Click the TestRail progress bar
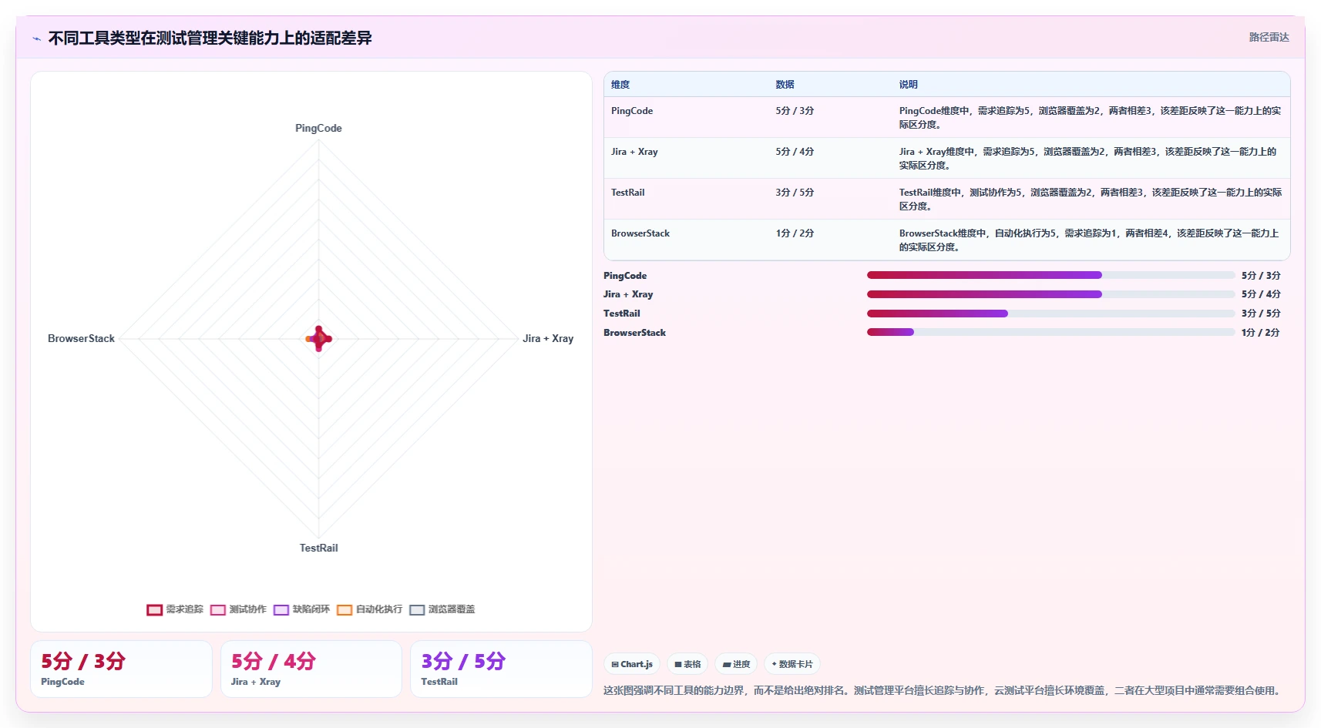Viewport: 1321px width, 728px height. [x=1050, y=314]
